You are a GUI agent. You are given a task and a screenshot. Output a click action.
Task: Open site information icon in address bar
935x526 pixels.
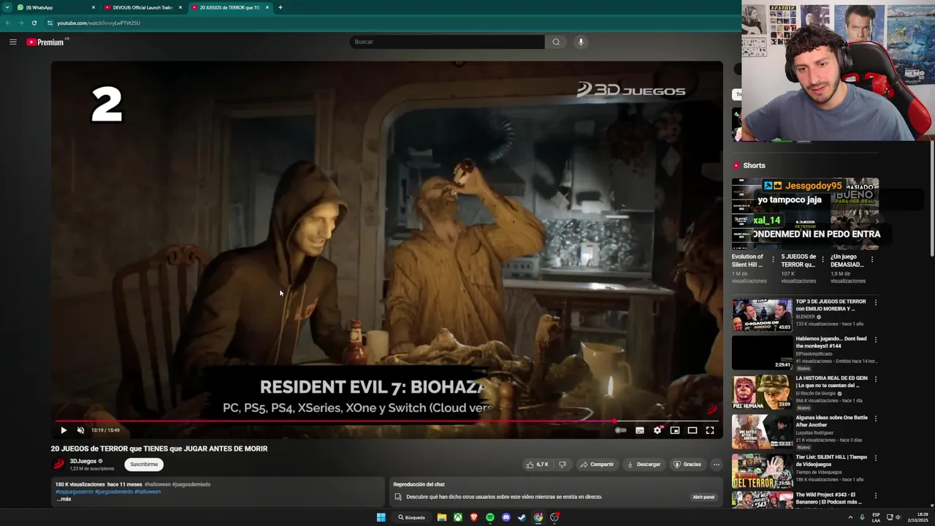click(50, 23)
